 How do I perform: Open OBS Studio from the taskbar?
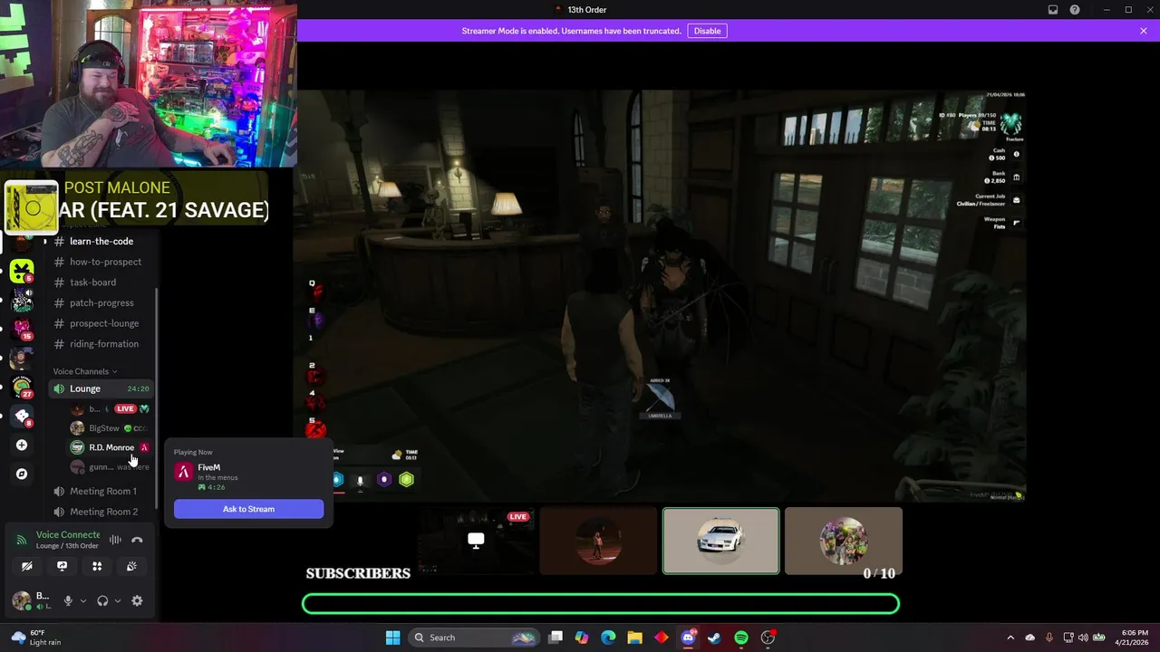coord(768,638)
